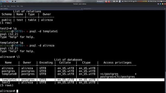
Task: Click the 'template1=# \q' line
Action: pyautogui.click(x=11, y=43)
